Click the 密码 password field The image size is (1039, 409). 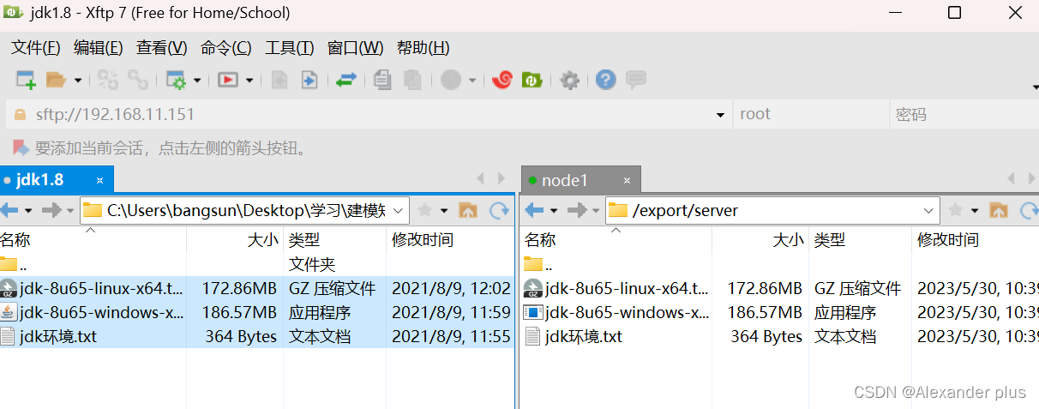(964, 114)
